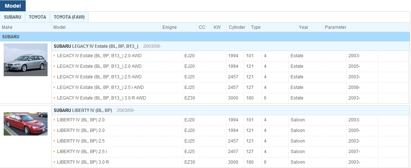This screenshot has height=168, width=411.
Task: Click 2003/09- date in LEGACY group header
Action: [152, 46]
